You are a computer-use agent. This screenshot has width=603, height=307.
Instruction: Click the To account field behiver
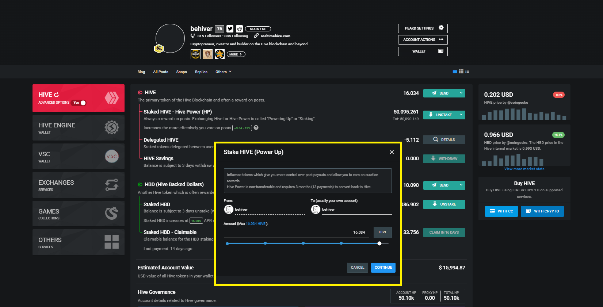coord(357,210)
